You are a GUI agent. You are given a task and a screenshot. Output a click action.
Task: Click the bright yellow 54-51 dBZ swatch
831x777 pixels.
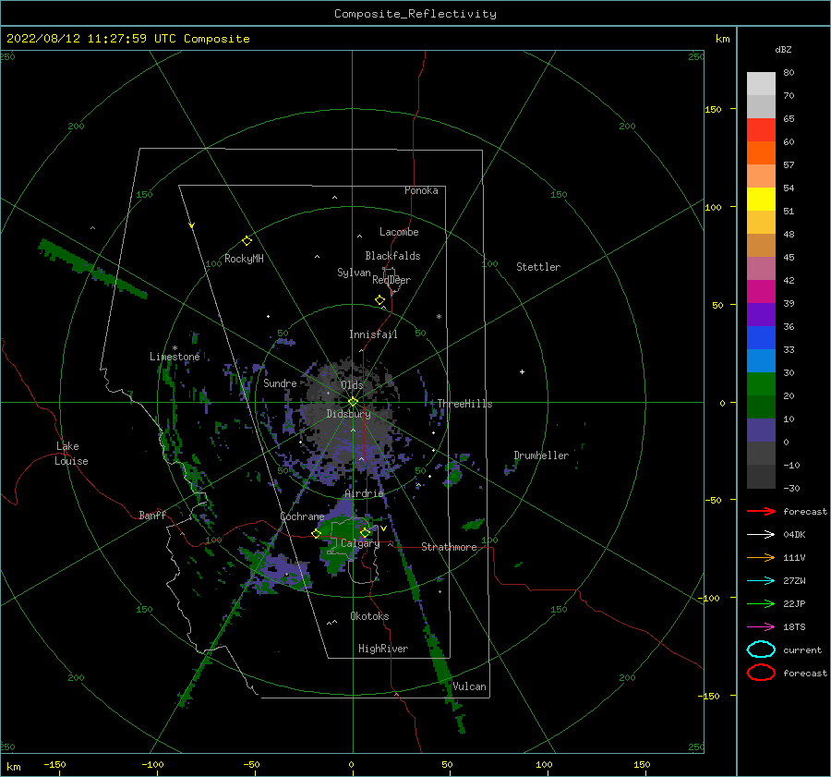tap(761, 200)
